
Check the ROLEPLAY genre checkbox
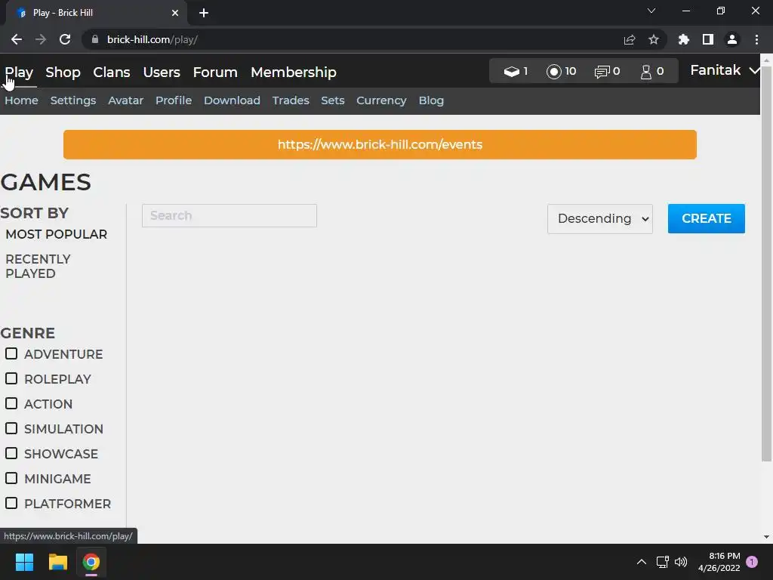(x=11, y=378)
